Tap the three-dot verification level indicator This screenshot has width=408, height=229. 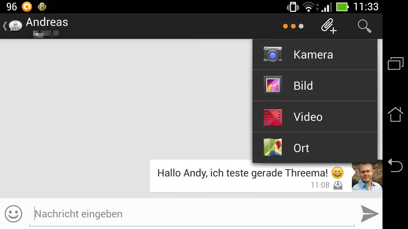[x=293, y=26]
